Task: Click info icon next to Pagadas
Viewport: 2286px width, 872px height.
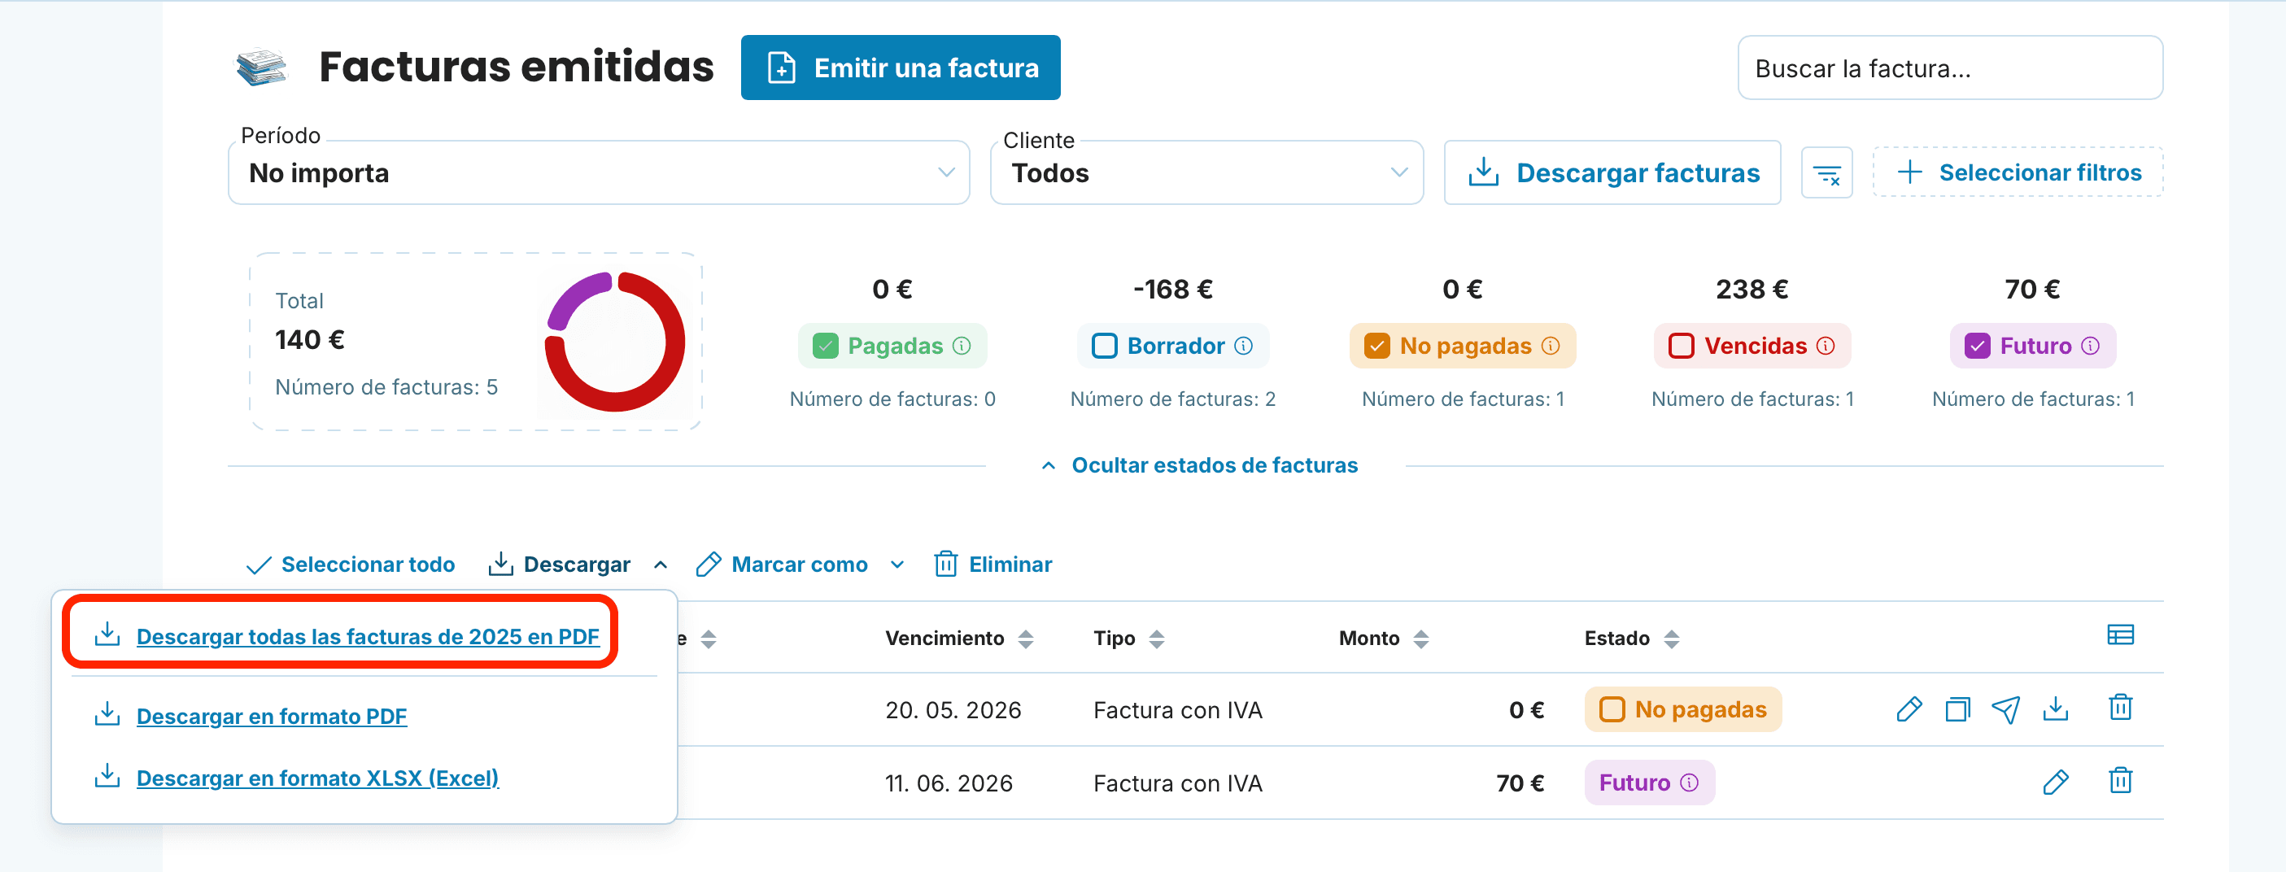Action: point(962,346)
